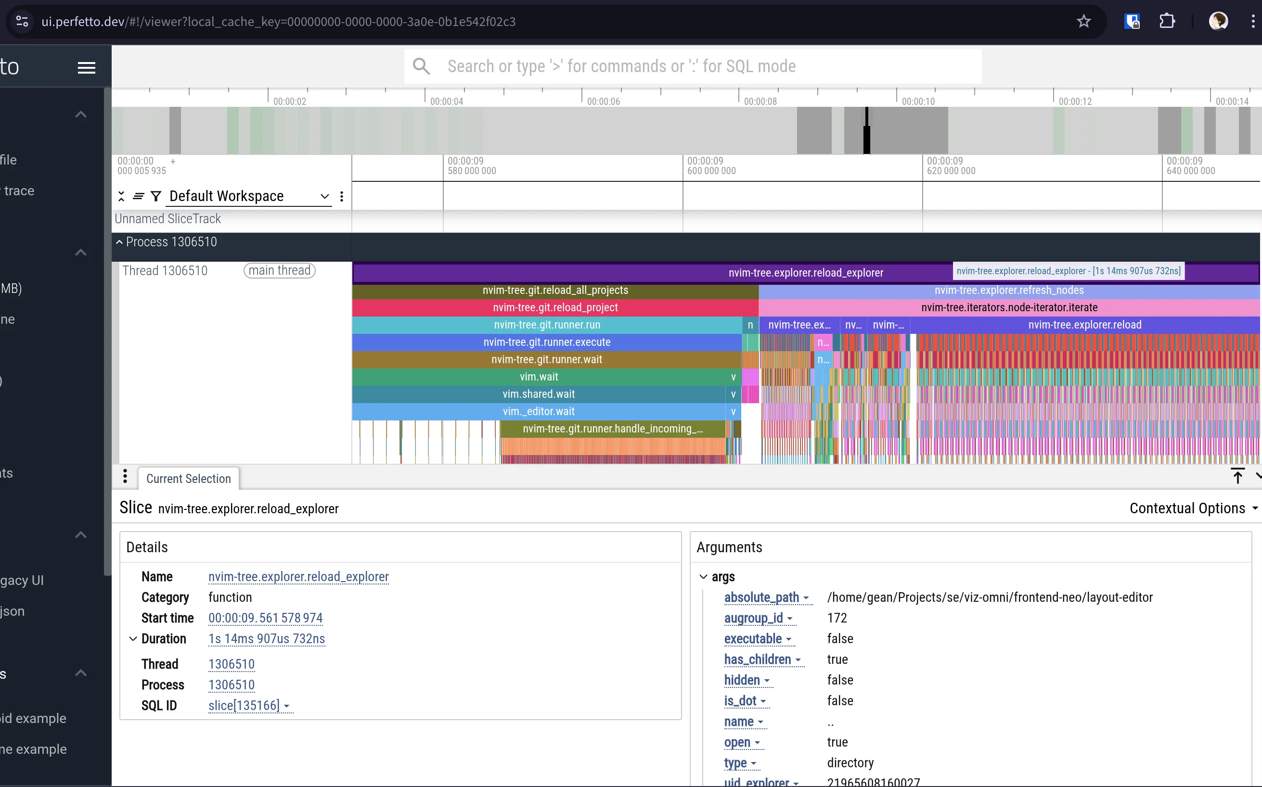Collapse the Process 1306510 group
This screenshot has width=1262, height=787.
(x=119, y=242)
